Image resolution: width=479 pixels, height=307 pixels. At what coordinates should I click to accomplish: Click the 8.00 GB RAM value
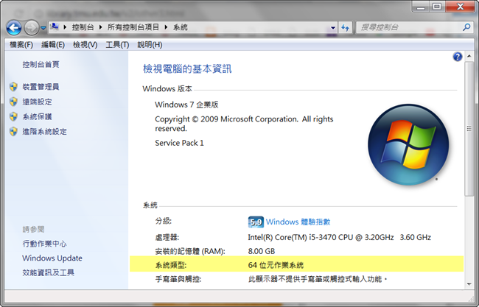262,251
